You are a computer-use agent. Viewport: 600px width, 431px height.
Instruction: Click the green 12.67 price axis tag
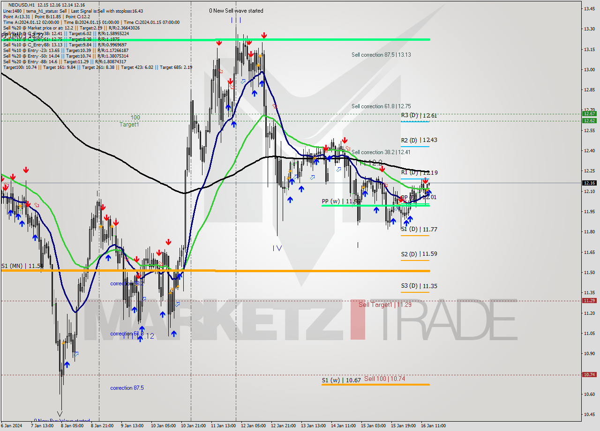[589, 113]
